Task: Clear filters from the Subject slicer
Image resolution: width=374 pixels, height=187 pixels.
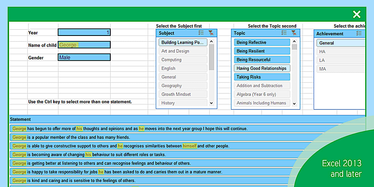Action: pyautogui.click(x=211, y=33)
